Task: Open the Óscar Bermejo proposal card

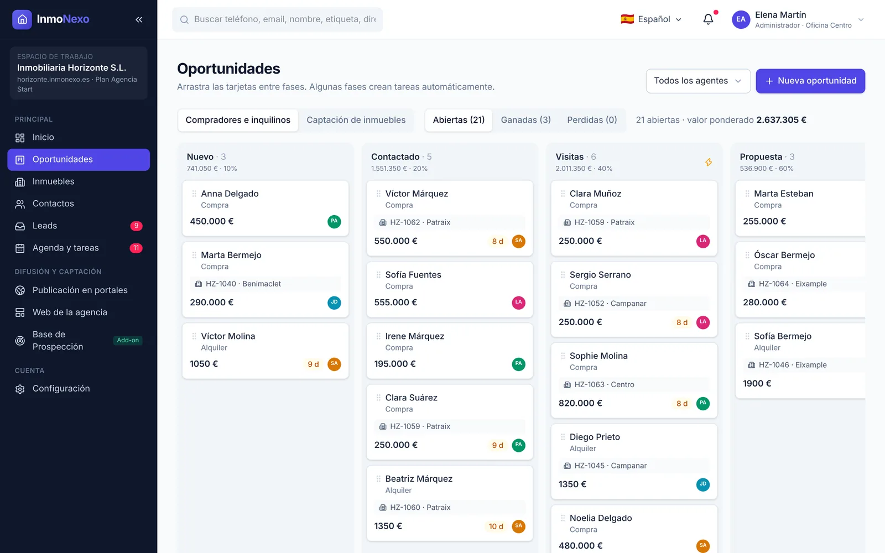Action: click(x=800, y=279)
